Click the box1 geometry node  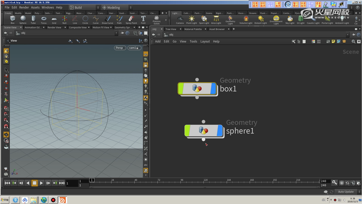pos(197,89)
